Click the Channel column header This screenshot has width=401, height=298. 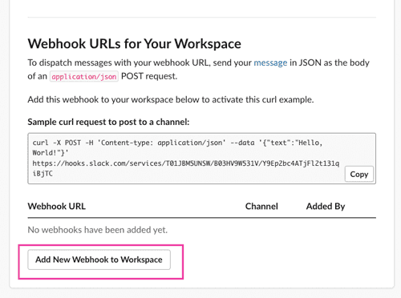point(261,206)
